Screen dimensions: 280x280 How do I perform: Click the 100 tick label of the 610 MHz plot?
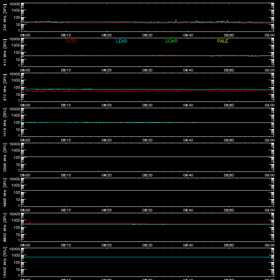pos(17,87)
